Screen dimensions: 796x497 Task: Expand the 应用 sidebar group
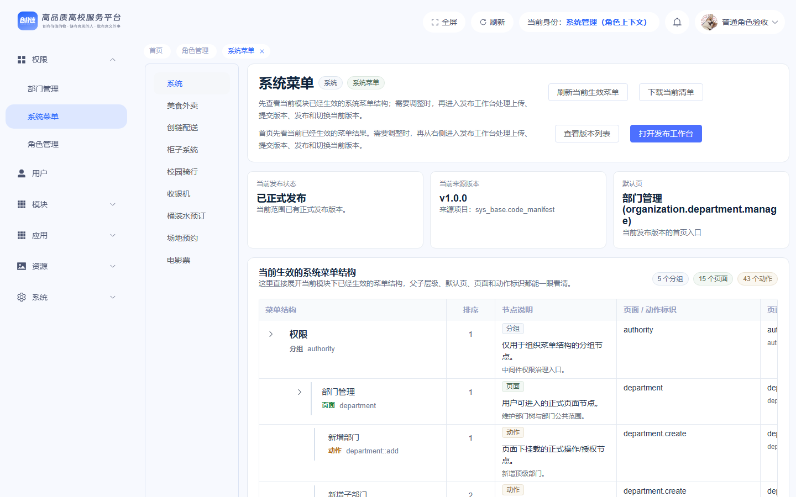tap(113, 235)
